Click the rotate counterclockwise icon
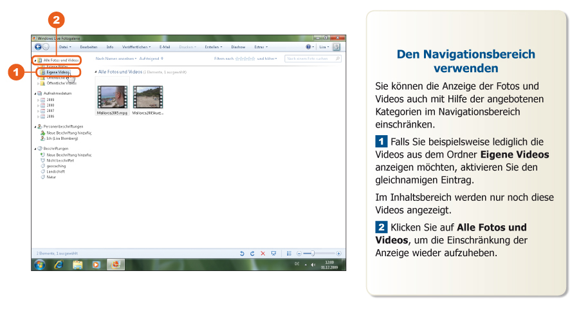Screen dimensions: 579x309 pyautogui.click(x=243, y=254)
